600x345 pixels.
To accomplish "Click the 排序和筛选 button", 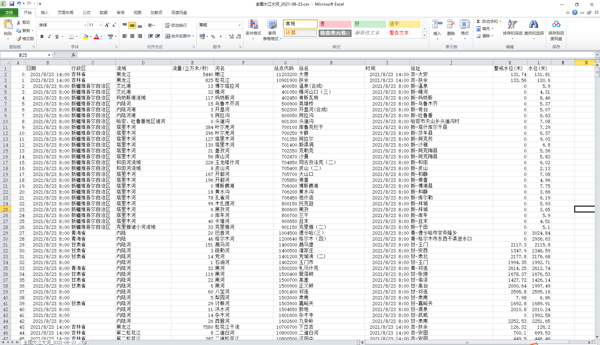I will click(x=513, y=29).
